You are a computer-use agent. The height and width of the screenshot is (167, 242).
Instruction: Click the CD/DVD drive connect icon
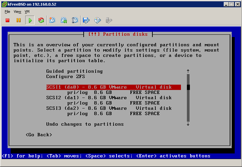[98, 20]
